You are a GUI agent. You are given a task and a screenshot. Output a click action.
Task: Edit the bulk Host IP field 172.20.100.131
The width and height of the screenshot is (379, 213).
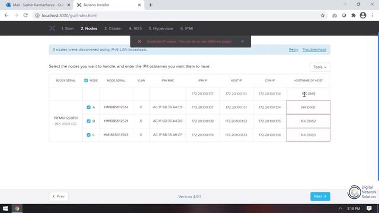point(236,93)
